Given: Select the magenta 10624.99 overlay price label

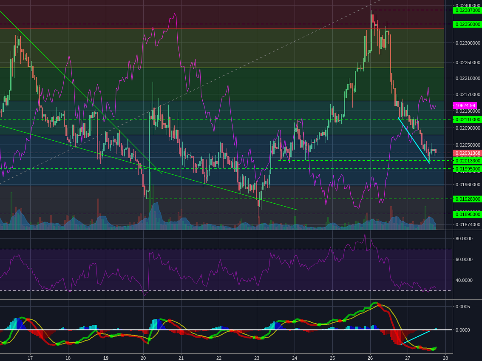Looking at the screenshot, I should click(x=465, y=105).
